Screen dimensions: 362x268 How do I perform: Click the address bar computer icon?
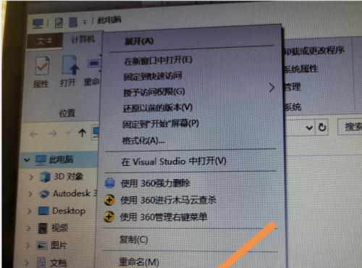tap(96, 133)
